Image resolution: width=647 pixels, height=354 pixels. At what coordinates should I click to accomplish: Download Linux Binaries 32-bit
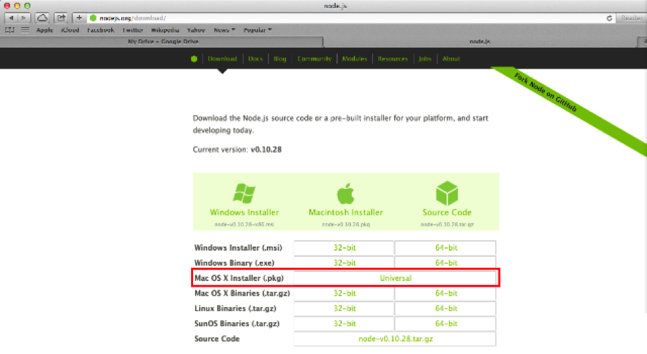pyautogui.click(x=344, y=309)
